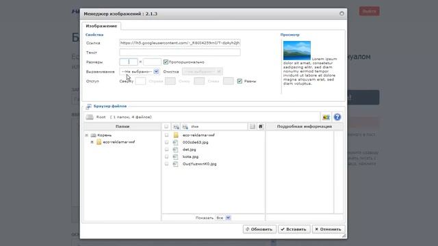Image resolution: width=438 pixels, height=246 pixels.
Task: Open the Выравнивание dropdown
Action: [x=140, y=71]
